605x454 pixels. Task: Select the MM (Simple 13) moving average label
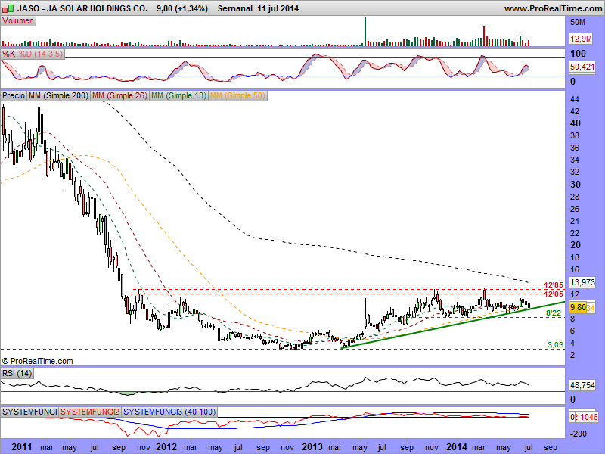coord(178,95)
